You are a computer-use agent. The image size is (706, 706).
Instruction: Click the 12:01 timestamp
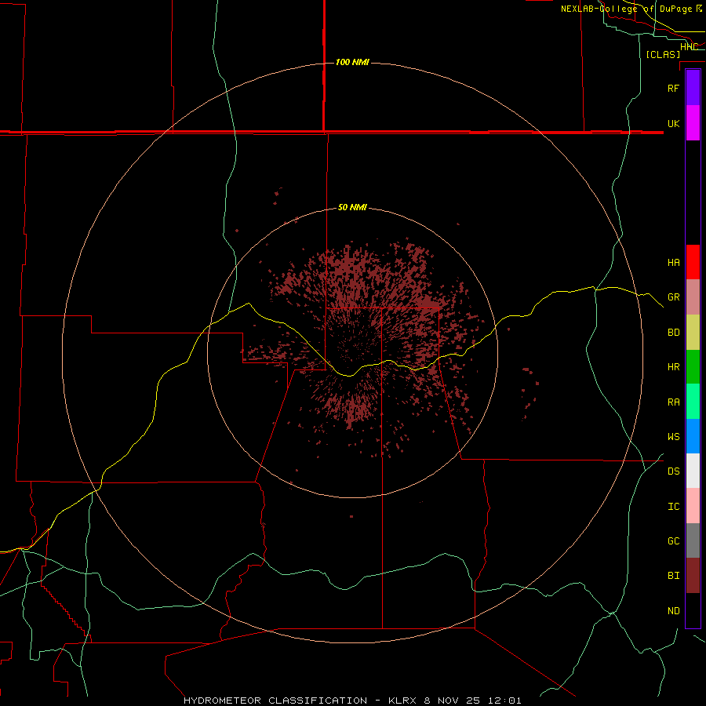(504, 701)
